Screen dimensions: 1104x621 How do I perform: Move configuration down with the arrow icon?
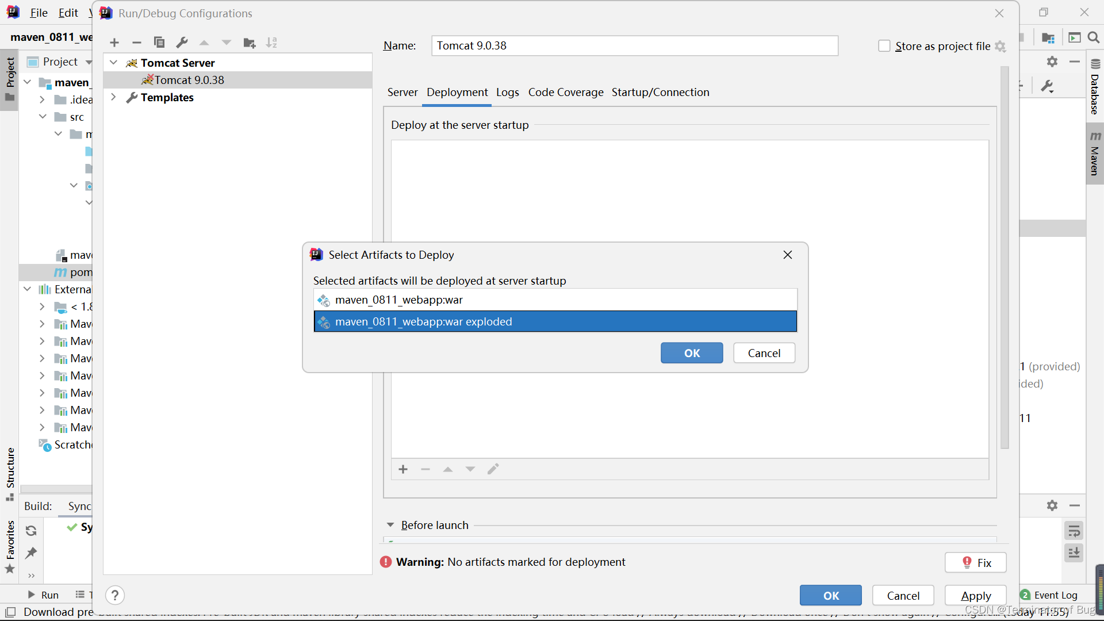click(227, 43)
